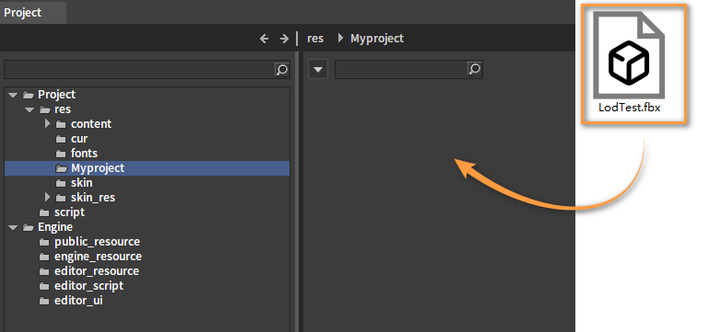
Task: Click the left panel search magnifier icon
Action: 281,70
